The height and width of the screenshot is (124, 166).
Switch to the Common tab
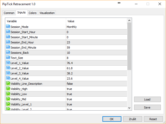(x=9, y=13)
